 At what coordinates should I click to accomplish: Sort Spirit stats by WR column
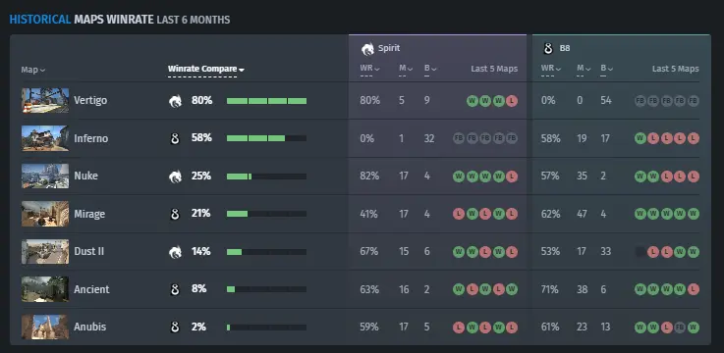pyautogui.click(x=369, y=69)
